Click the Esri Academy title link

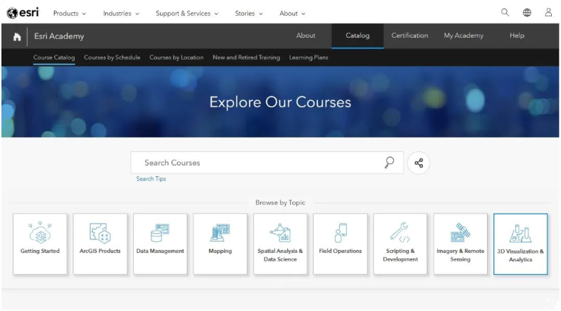(59, 36)
